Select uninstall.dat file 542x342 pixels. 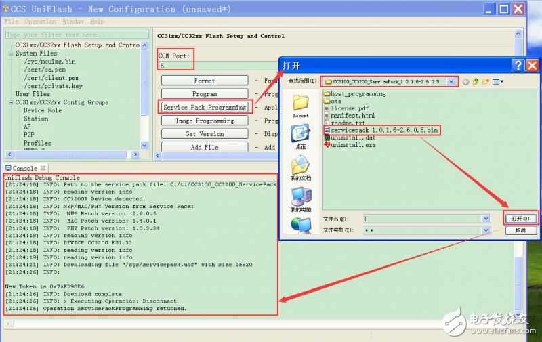point(350,137)
